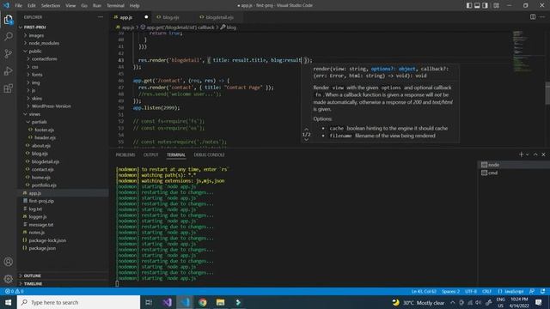
Task: Click the Windows search box
Action: tap(78, 302)
